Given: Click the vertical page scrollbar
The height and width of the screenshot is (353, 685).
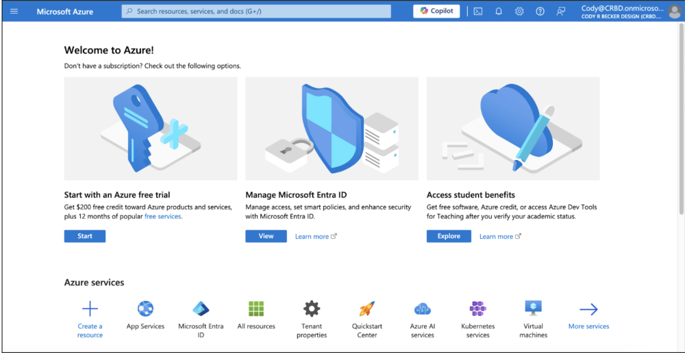Looking at the screenshot, I should coord(682,118).
